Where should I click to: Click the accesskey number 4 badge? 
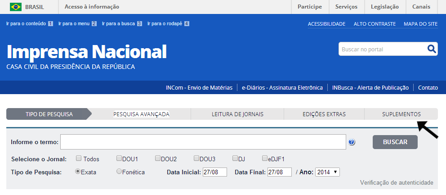(187, 24)
